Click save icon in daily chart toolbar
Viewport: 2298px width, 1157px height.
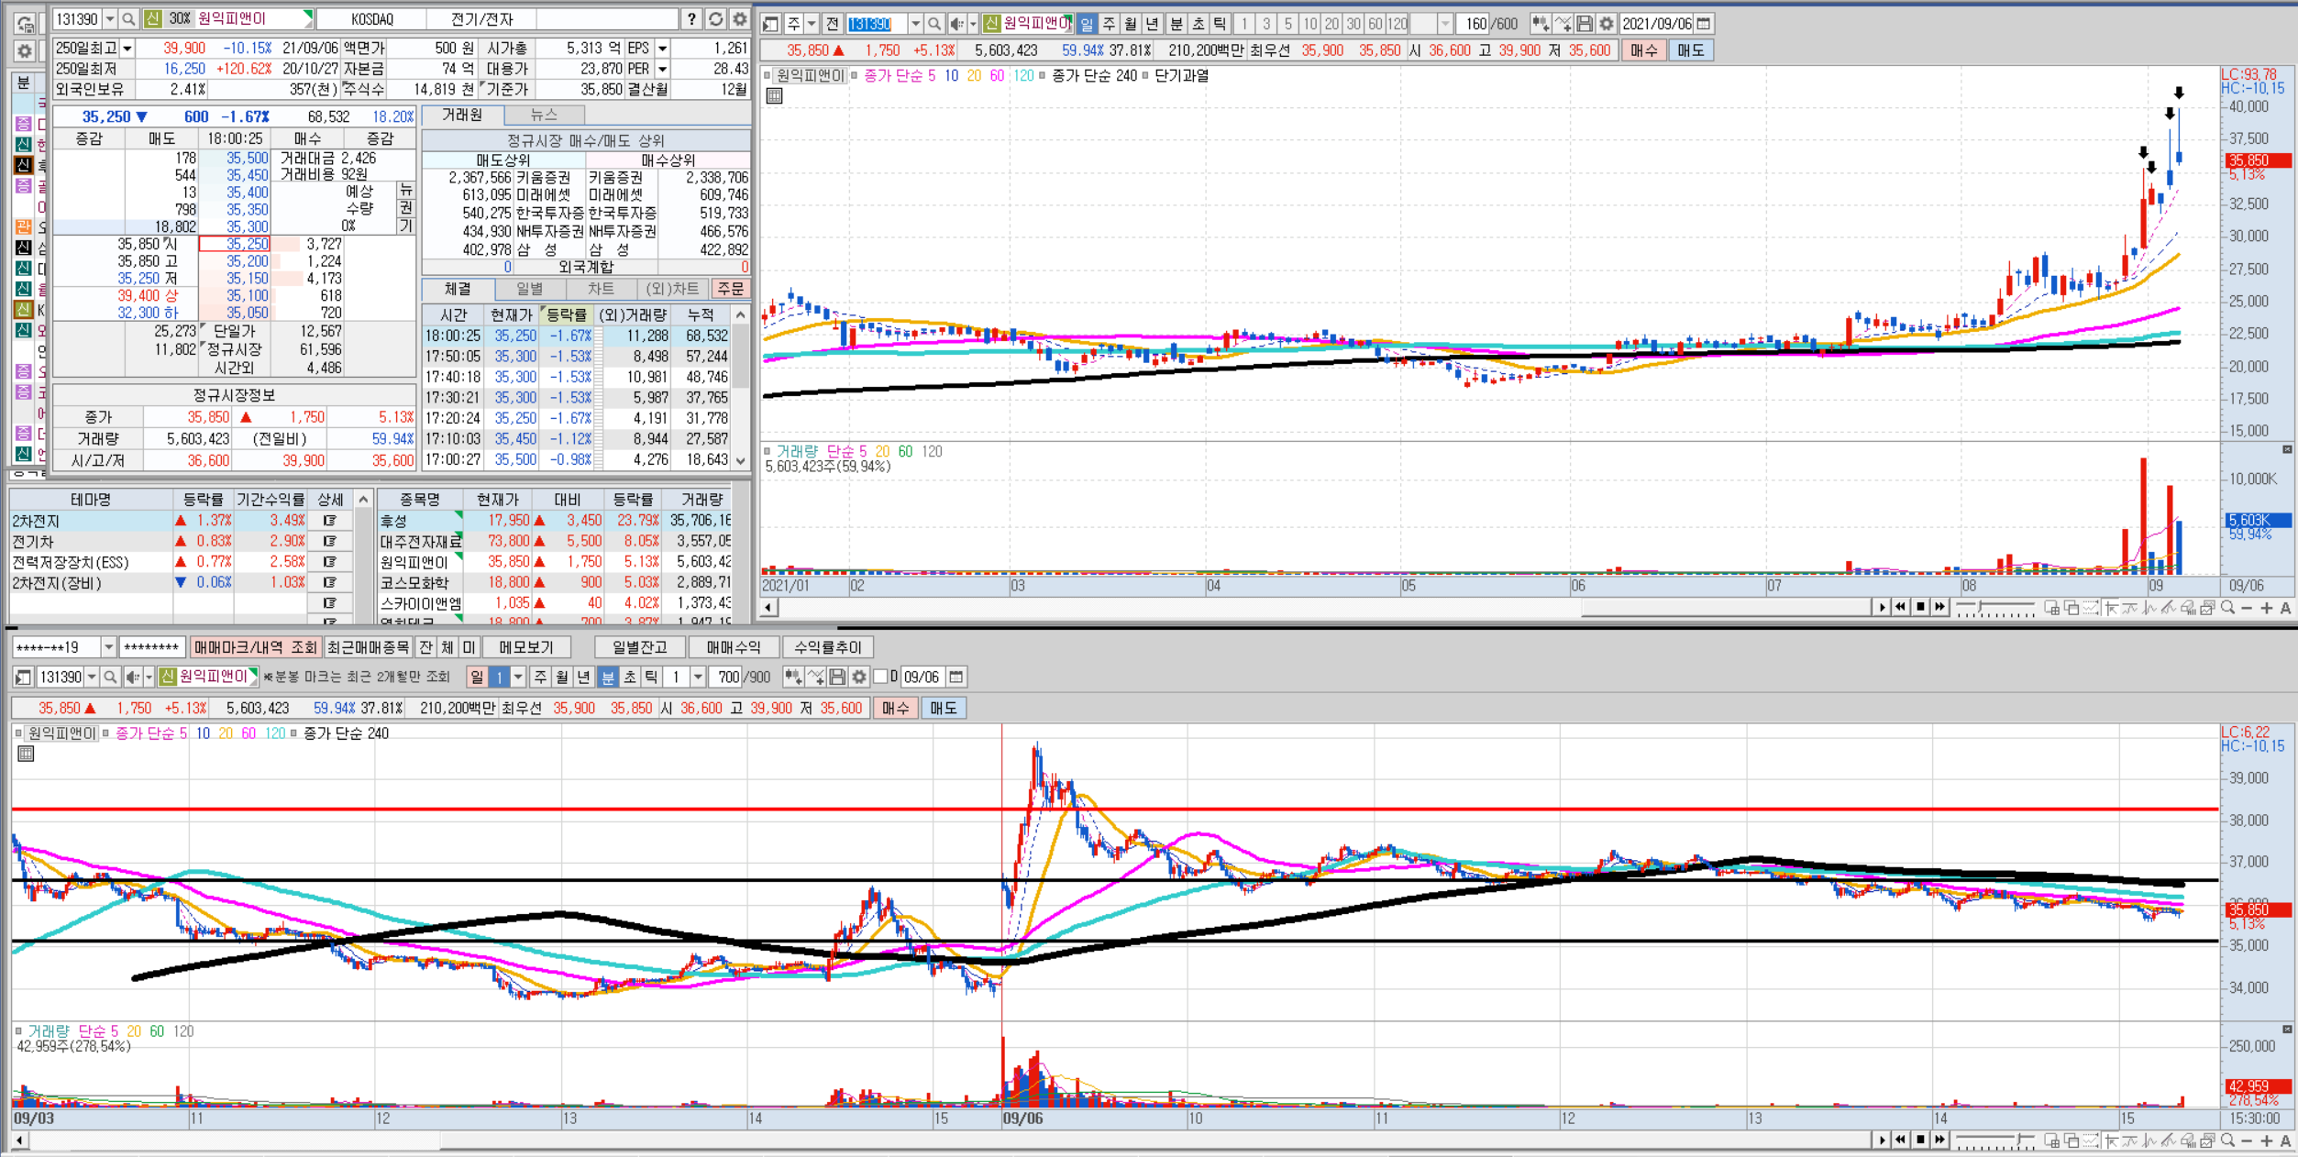tap(1584, 24)
